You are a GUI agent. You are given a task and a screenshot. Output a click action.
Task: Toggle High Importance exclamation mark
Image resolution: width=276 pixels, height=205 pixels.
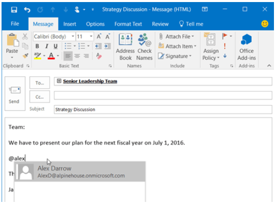point(225,46)
